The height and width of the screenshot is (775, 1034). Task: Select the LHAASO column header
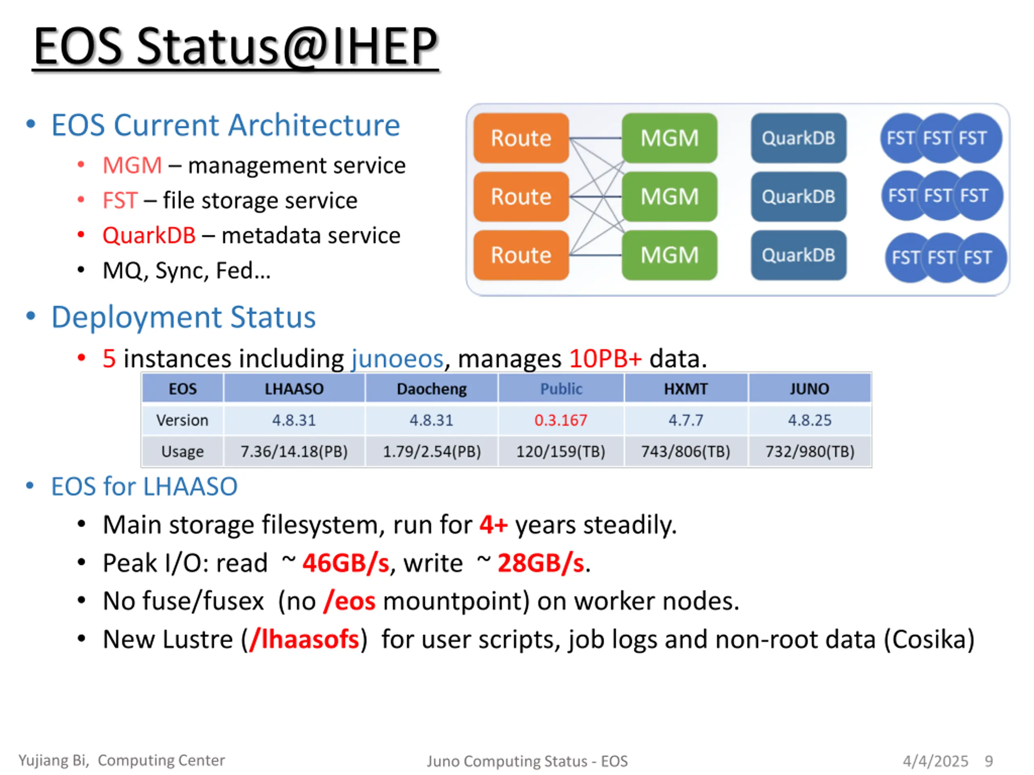(294, 389)
